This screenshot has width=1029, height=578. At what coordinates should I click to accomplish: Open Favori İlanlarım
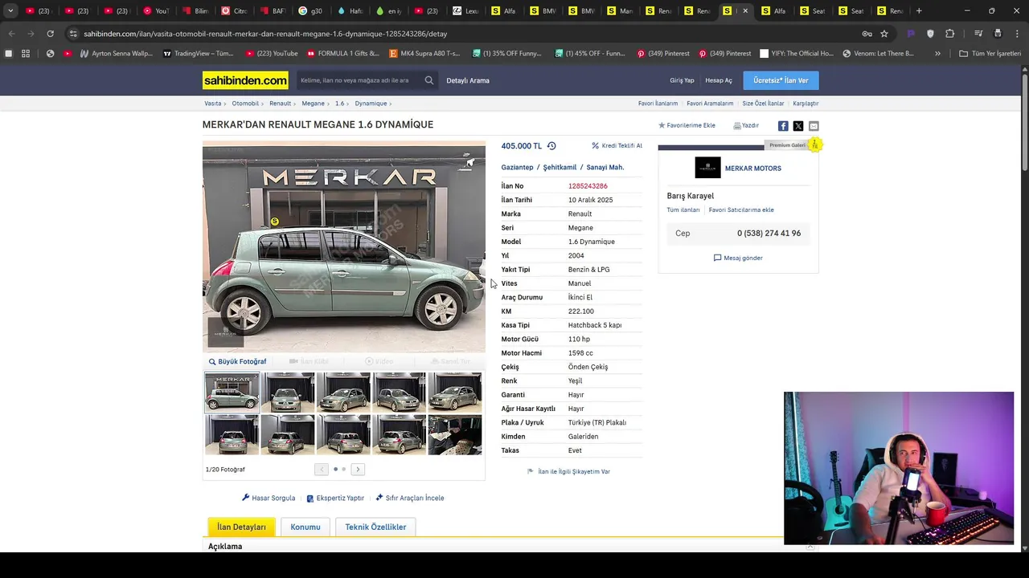(658, 104)
